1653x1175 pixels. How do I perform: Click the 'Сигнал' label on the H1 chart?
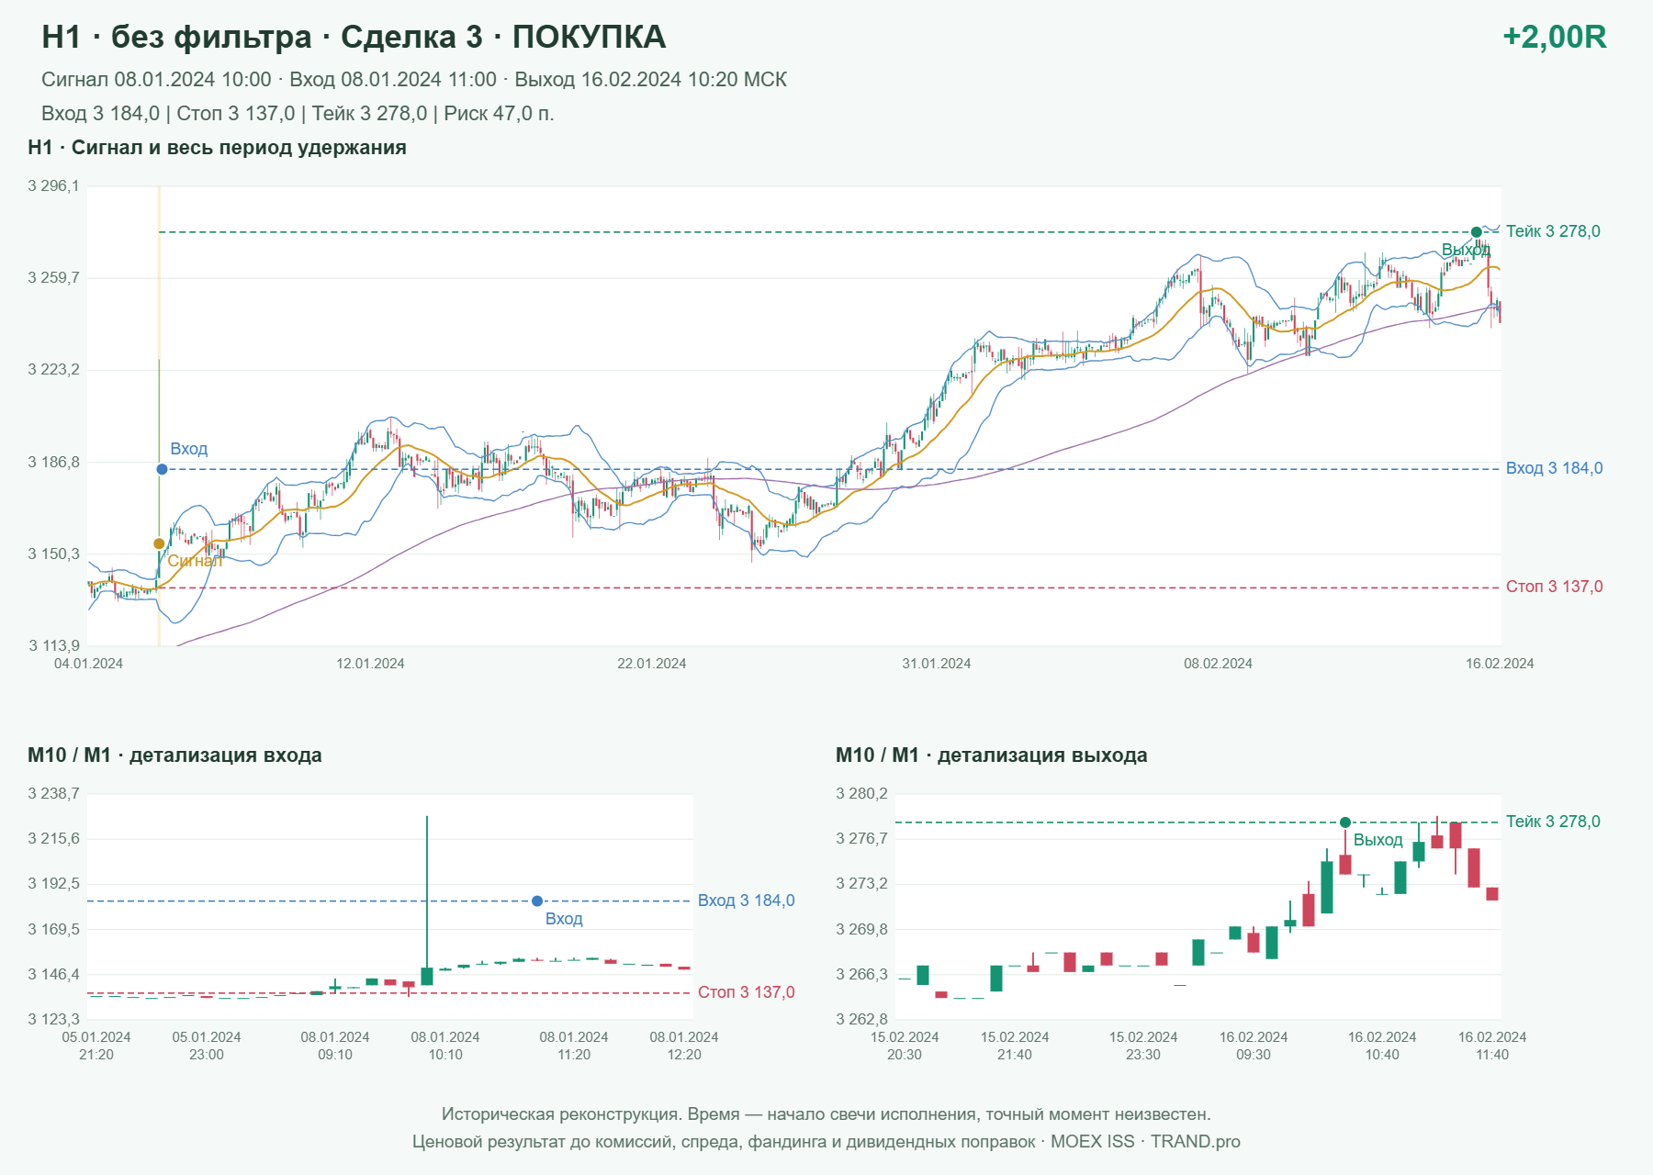click(x=195, y=560)
